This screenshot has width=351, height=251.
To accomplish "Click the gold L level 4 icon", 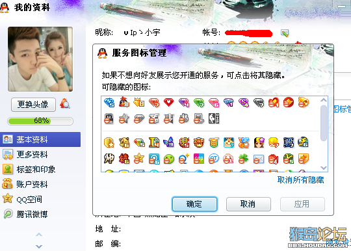I will [x=154, y=142].
